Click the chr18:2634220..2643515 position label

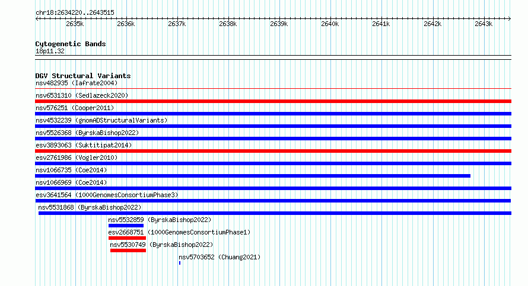[75, 13]
